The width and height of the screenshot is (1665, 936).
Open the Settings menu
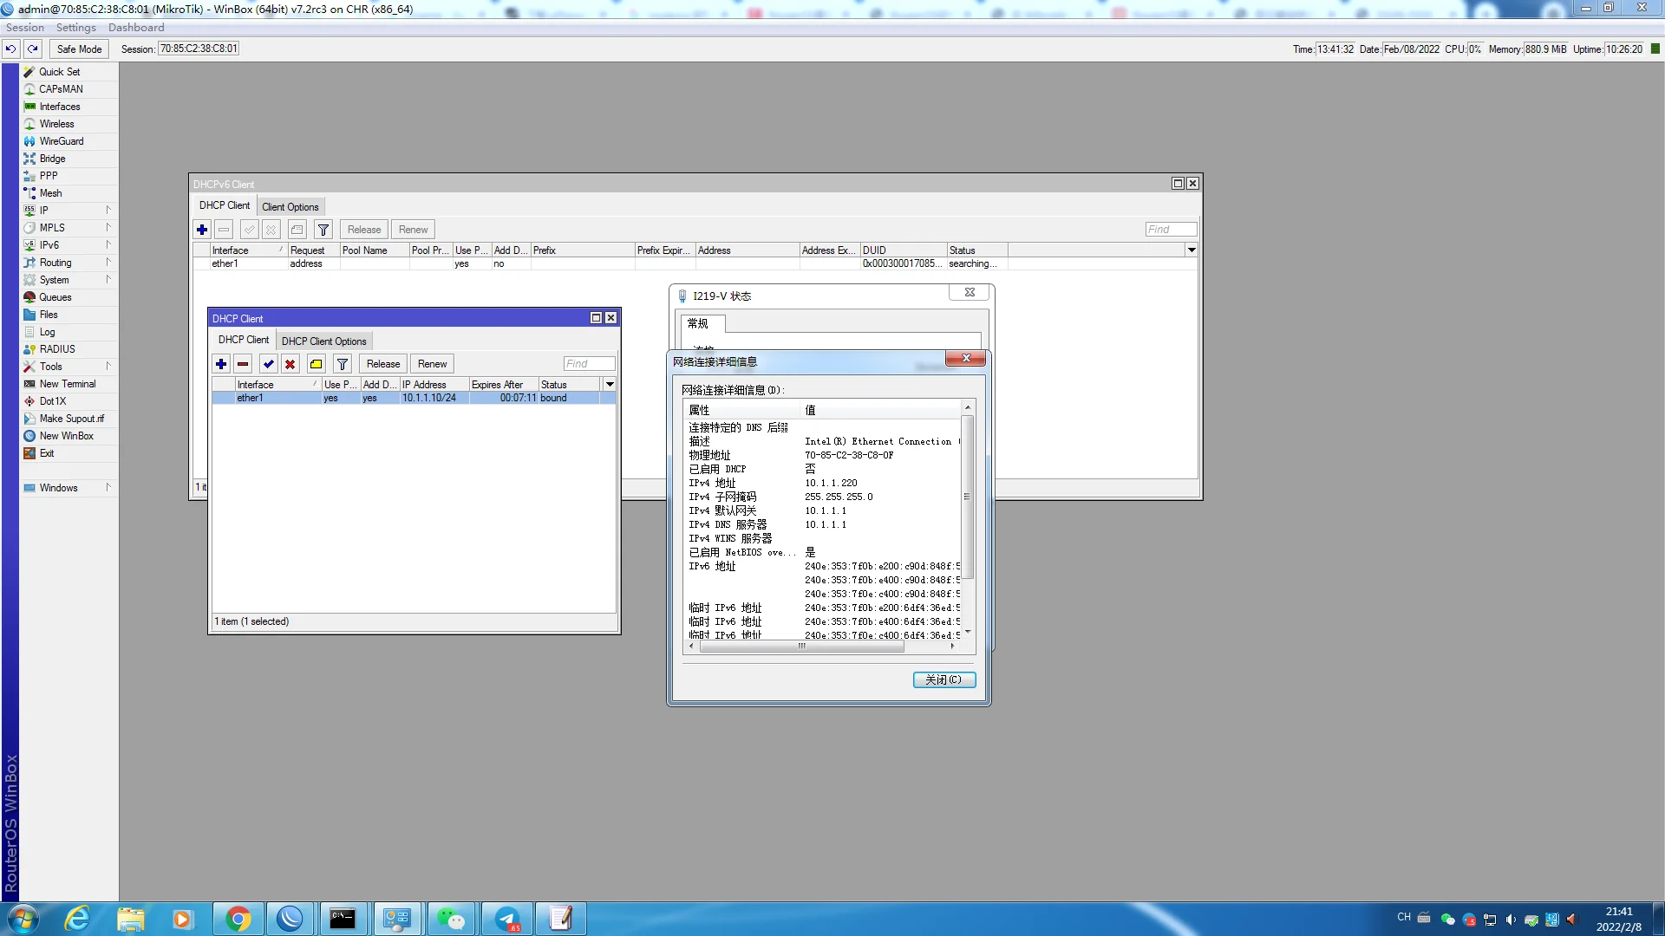(76, 28)
